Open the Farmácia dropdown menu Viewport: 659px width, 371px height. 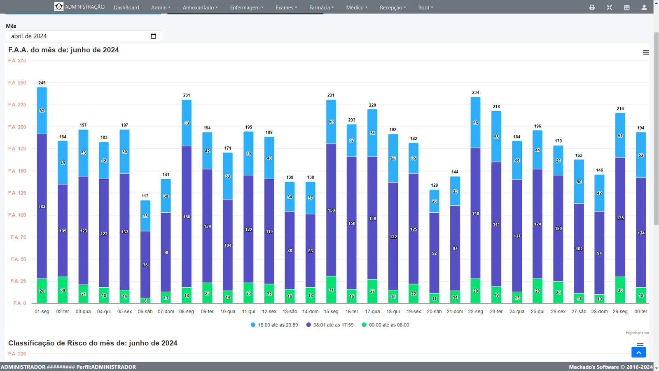click(321, 7)
